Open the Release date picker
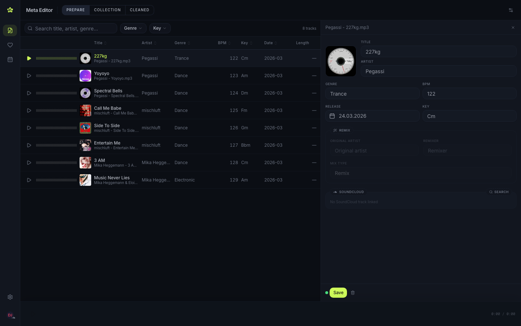This screenshot has height=326, width=521. tap(372, 116)
